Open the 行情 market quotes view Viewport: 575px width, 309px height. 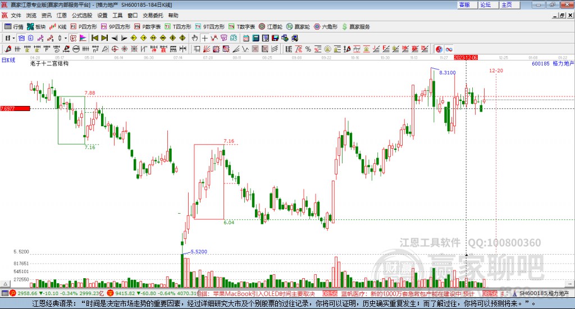click(13, 27)
